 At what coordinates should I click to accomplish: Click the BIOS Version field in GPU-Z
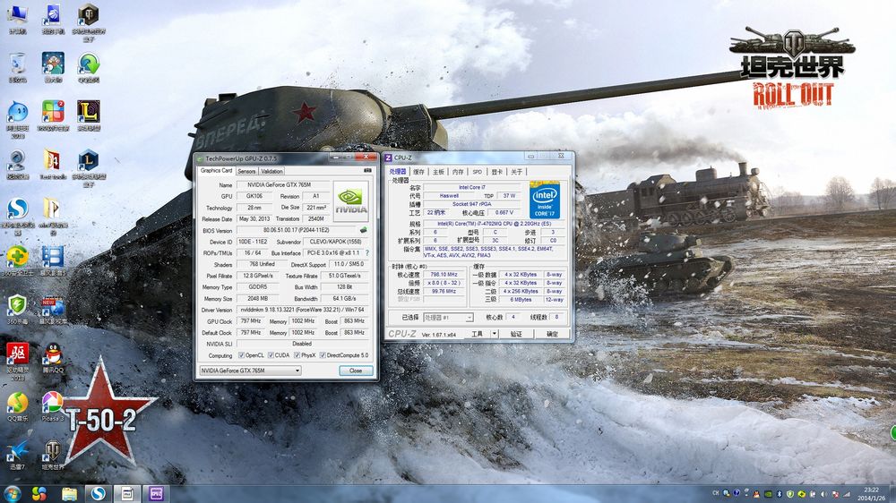(297, 230)
